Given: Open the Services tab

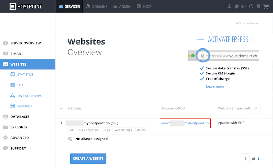Looking at the screenshot, I should pos(69,6).
